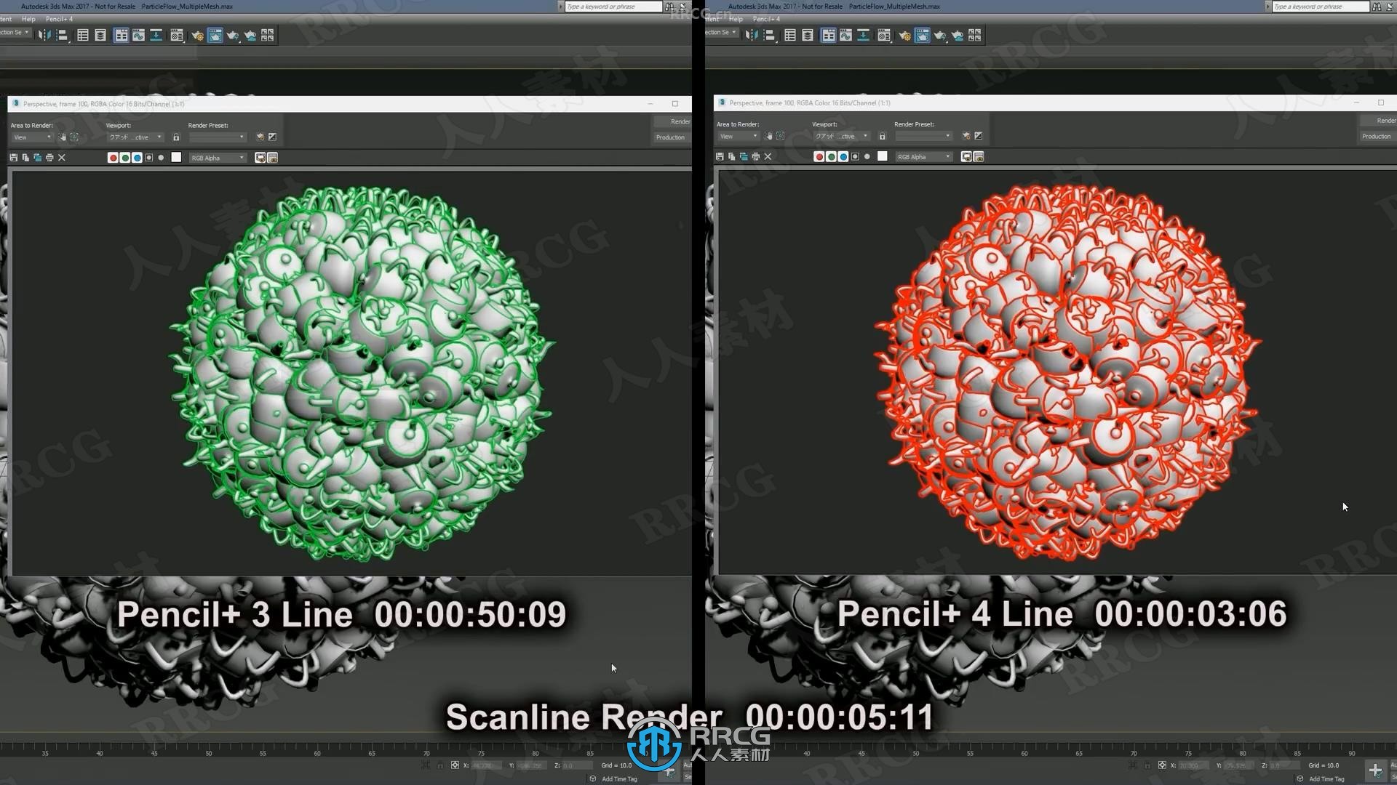Screen dimensions: 1397x785
Task: Open Material Editor in left window toolbar
Action: (x=177, y=35)
